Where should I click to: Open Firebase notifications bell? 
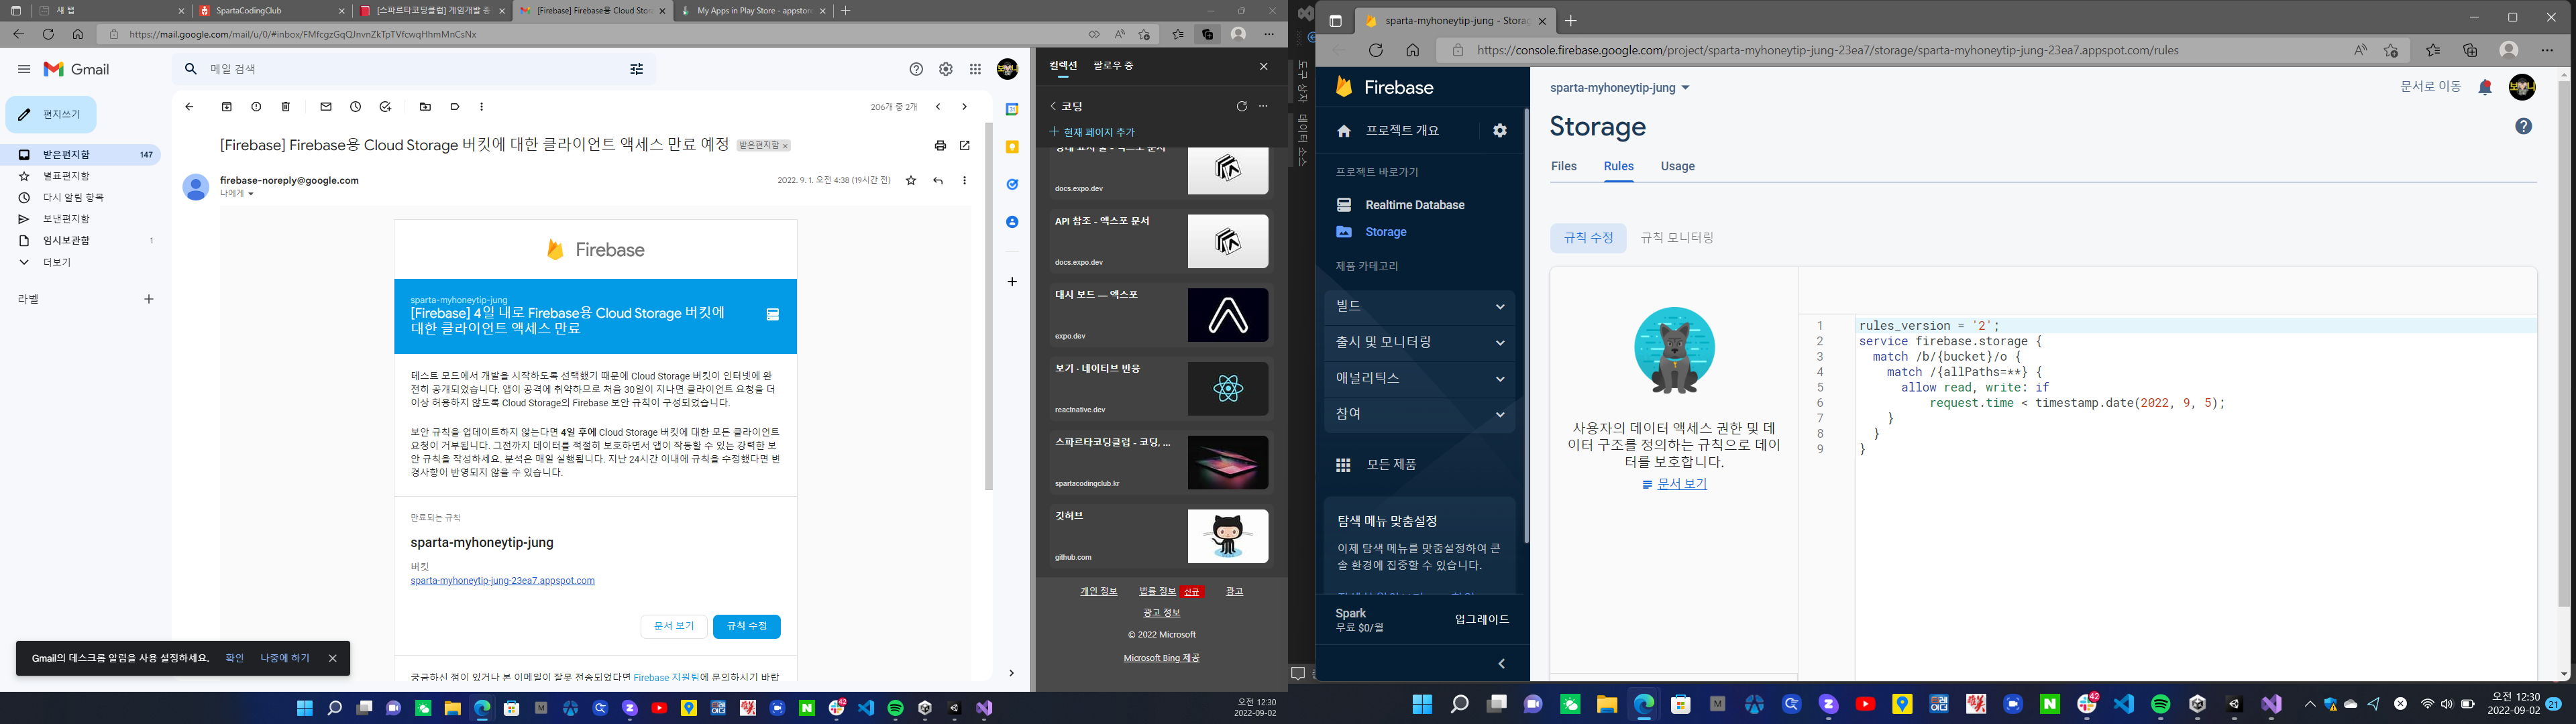pos(2485,88)
